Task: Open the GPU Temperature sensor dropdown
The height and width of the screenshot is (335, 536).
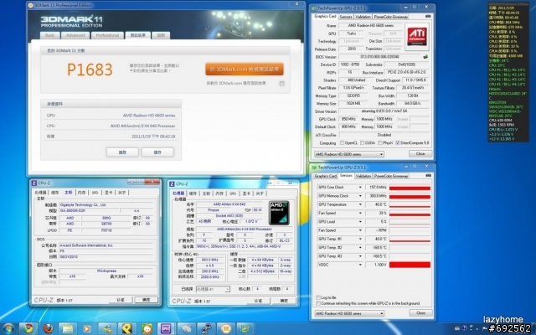Action: click(x=360, y=204)
